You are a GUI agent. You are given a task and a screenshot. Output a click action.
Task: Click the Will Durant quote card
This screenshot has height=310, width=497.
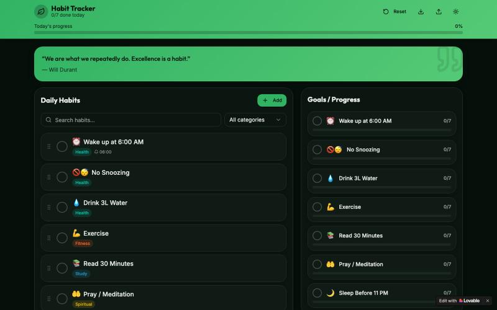(248, 64)
